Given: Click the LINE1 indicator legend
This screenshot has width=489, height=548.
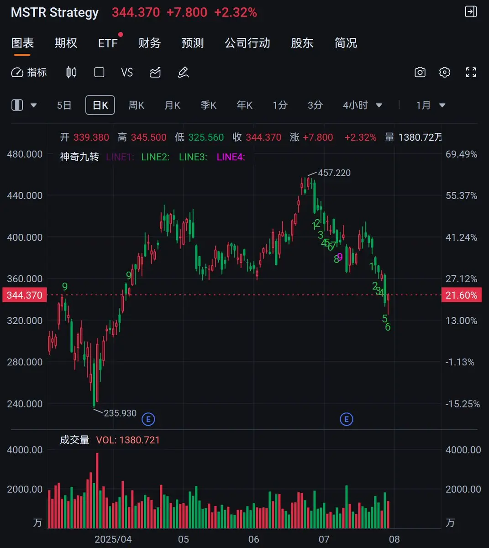Looking at the screenshot, I should click(x=120, y=157).
